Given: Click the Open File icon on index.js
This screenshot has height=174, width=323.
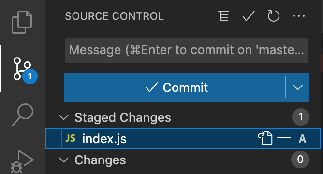Looking at the screenshot, I should (265, 138).
